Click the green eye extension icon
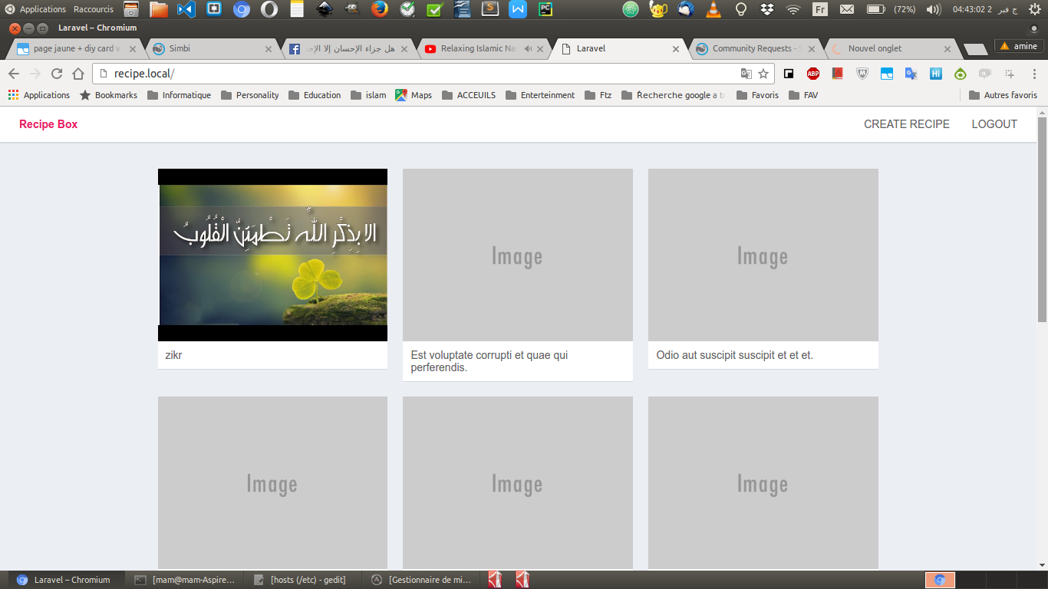1048x589 pixels. (961, 74)
